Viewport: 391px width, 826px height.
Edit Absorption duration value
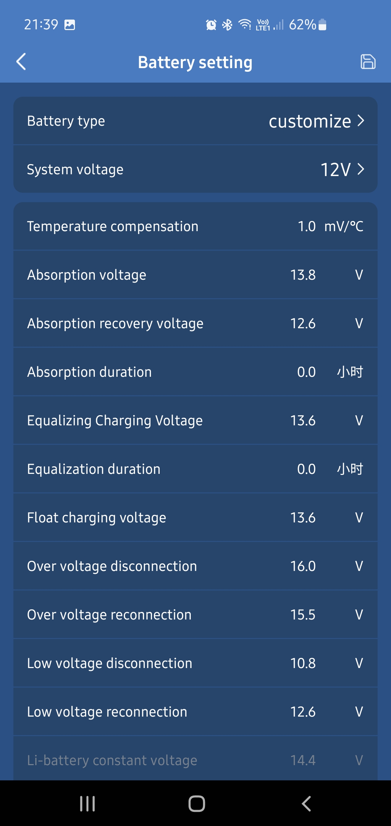pos(306,372)
